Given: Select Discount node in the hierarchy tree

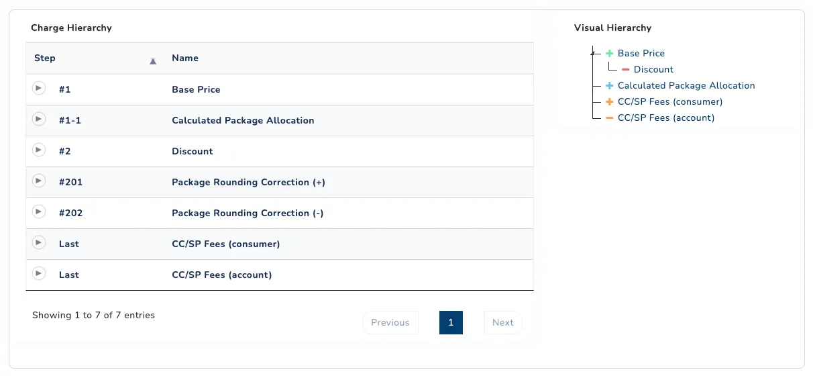Looking at the screenshot, I should pos(653,69).
